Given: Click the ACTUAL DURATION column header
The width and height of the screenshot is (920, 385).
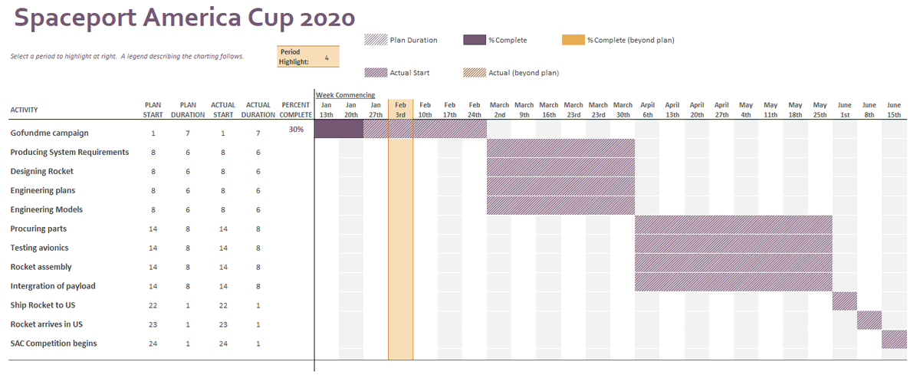Looking at the screenshot, I should click(258, 110).
